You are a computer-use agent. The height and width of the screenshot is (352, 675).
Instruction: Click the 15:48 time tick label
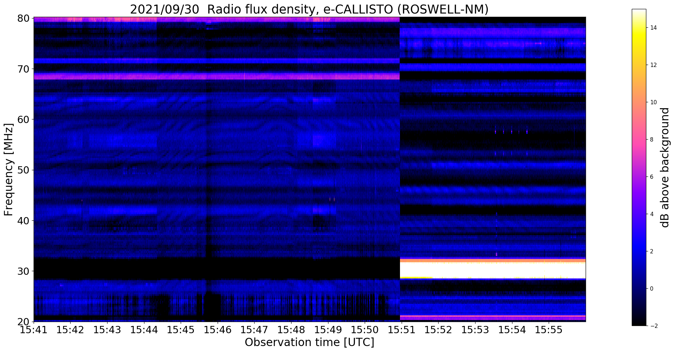click(x=291, y=330)
